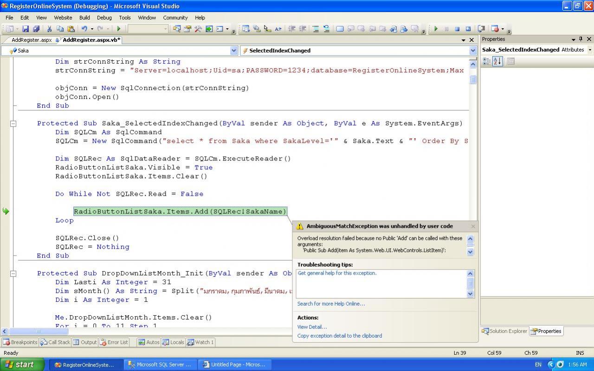Image resolution: width=594 pixels, height=371 pixels.
Task: Open the active files list dropdown arrow
Action: pos(463,40)
